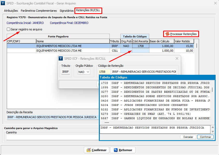Click the Processar Retenções refresh icon
The image size is (219, 155).
coord(167,34)
